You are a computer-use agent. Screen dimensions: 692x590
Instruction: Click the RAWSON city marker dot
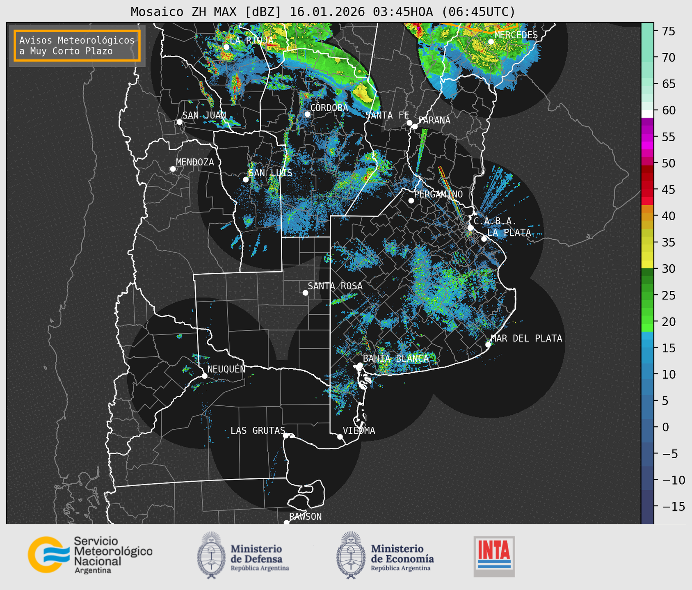286,523
